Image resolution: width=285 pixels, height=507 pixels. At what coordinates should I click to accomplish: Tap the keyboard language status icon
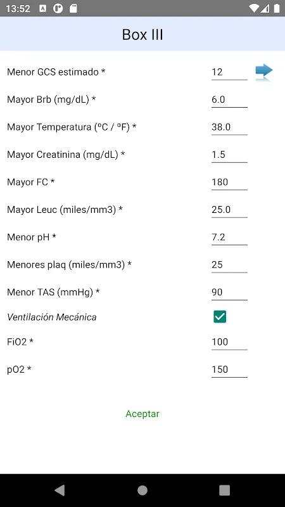pos(42,9)
